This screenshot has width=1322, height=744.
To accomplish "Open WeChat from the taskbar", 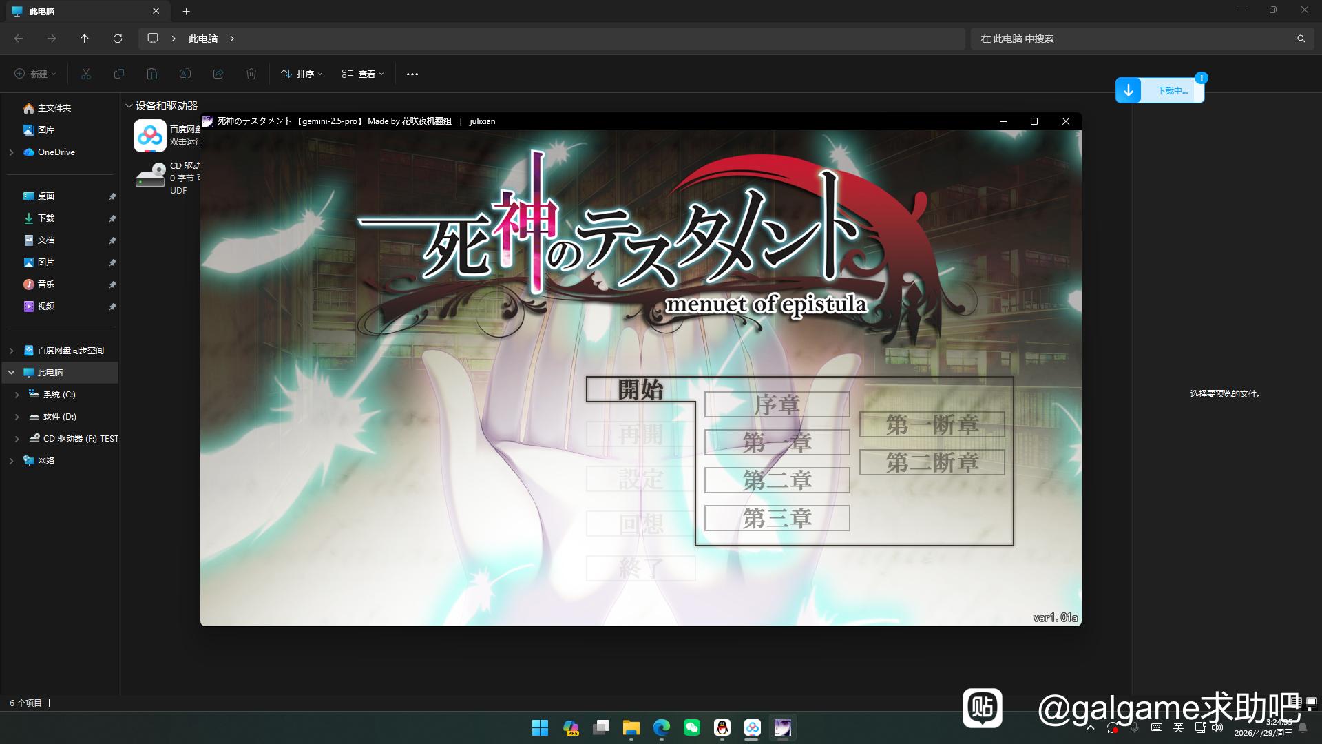I will (x=692, y=727).
